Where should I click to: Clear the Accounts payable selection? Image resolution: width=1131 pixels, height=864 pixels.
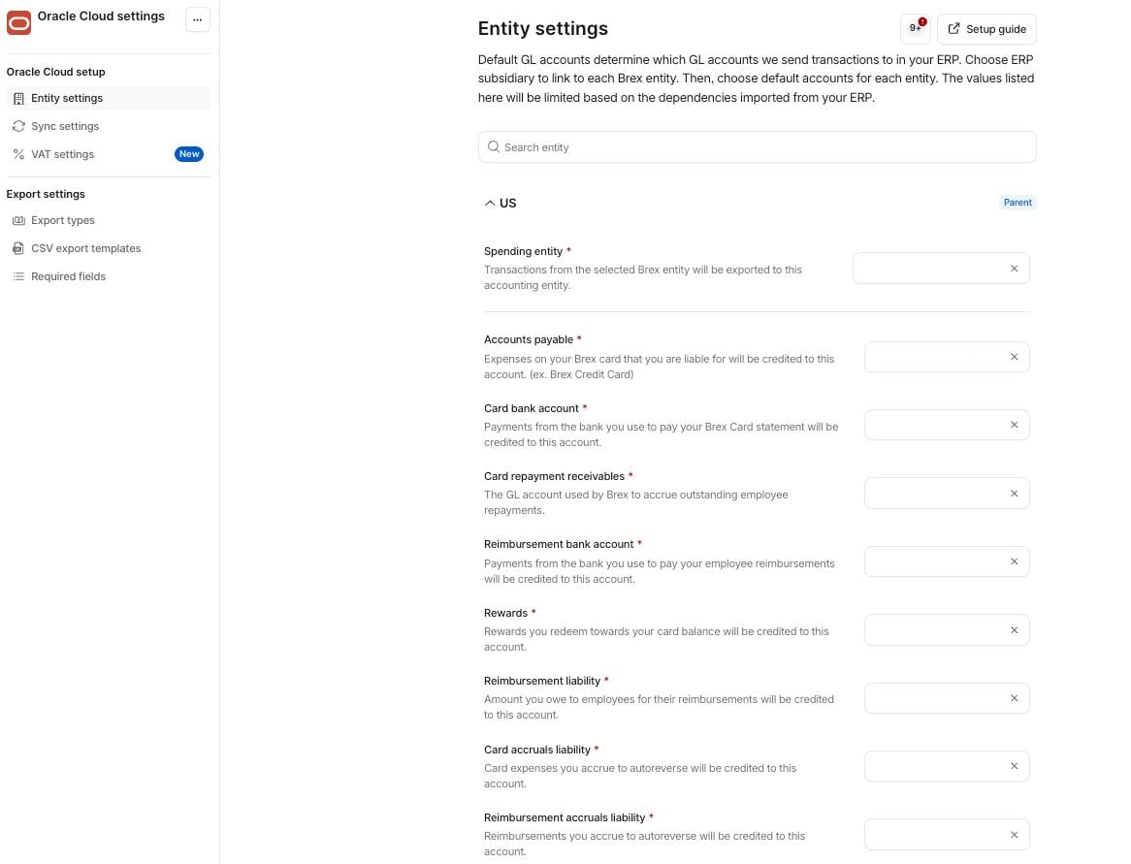1015,357
